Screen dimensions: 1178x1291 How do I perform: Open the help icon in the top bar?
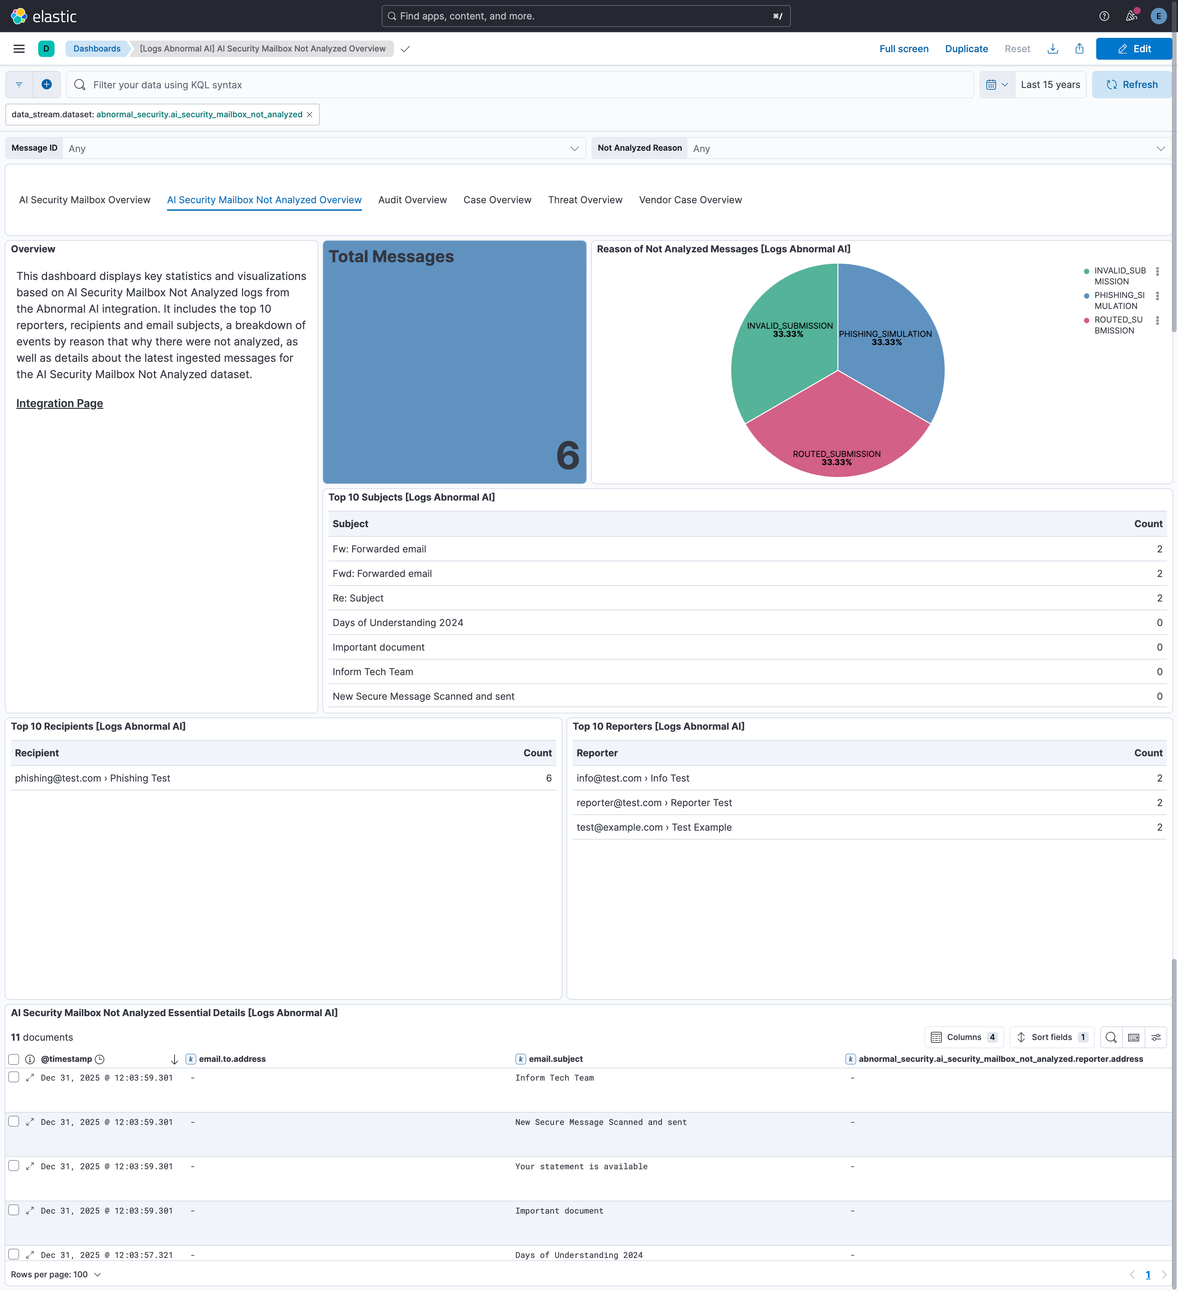point(1104,16)
